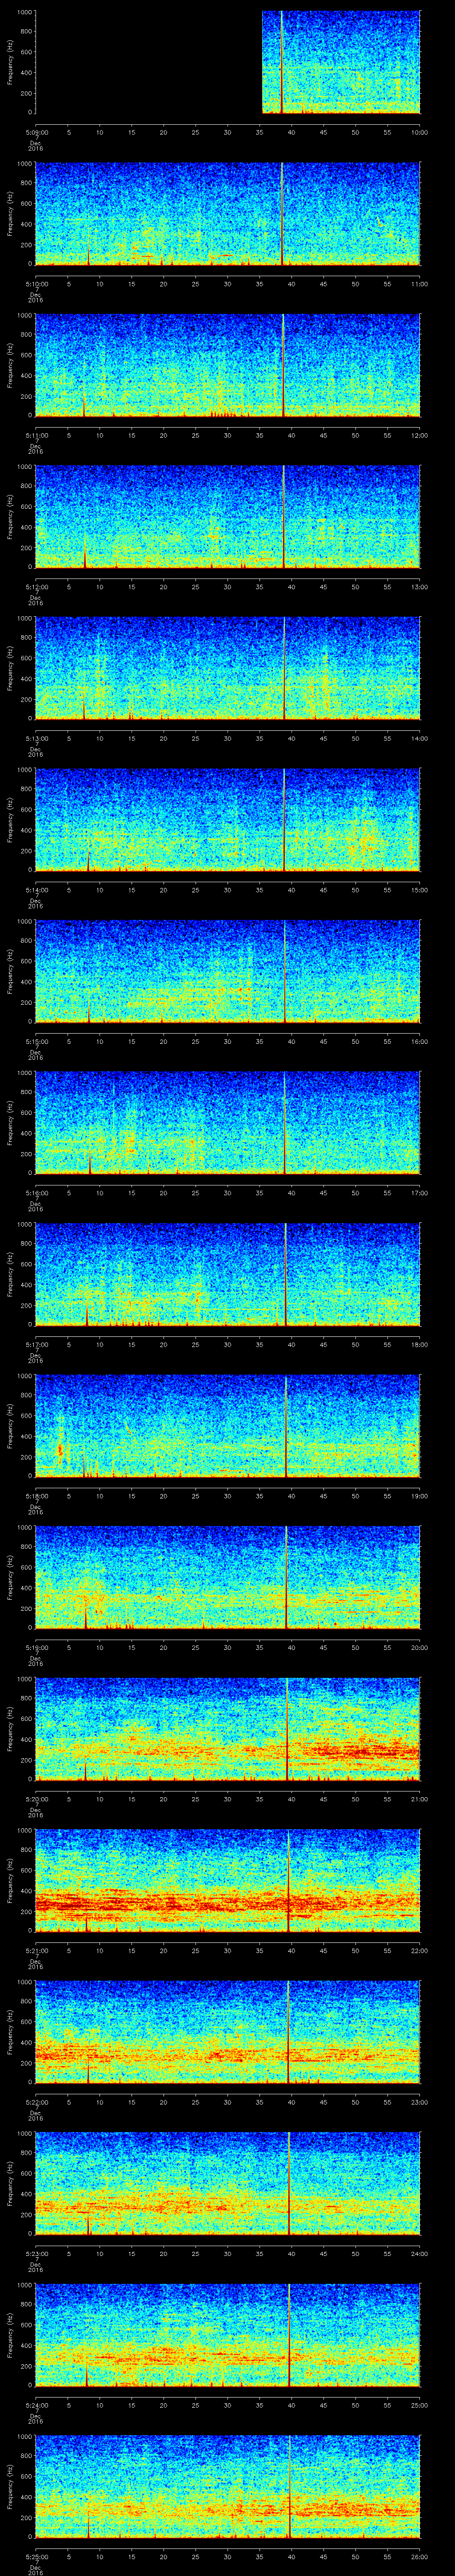The image size is (455, 2576).
Task: Click the 10:00 end label of the first panel
Action: click(419, 132)
